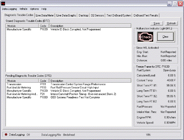Screen dimensions: 184x140
Task: Click Min. Run 'Not Reported' value
Action: click(x=168, y=56)
